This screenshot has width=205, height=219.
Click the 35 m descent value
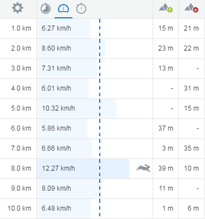tap(191, 148)
